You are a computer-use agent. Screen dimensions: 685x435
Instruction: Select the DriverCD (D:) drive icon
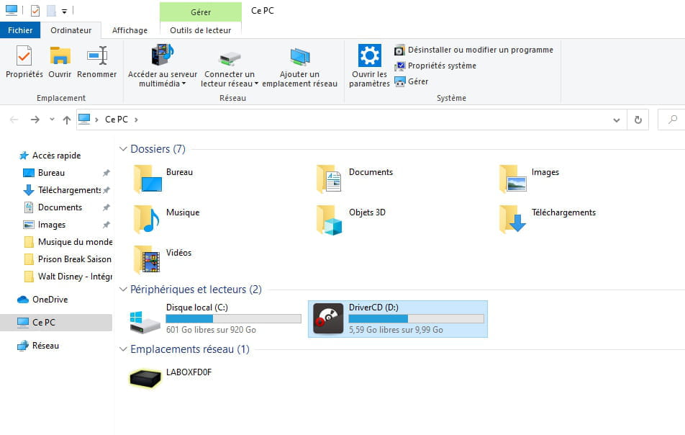[329, 319]
